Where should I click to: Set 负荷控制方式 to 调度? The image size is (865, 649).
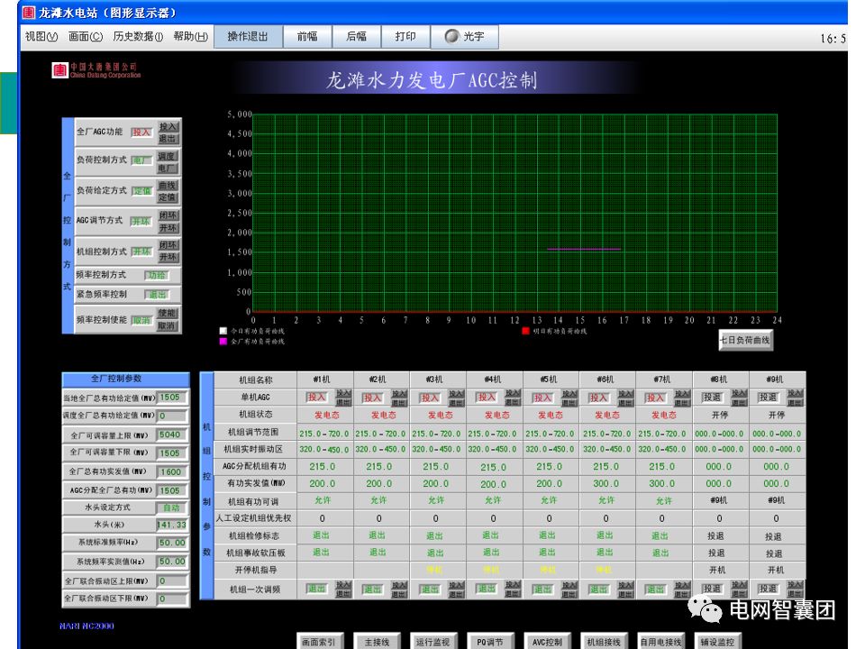click(168, 156)
